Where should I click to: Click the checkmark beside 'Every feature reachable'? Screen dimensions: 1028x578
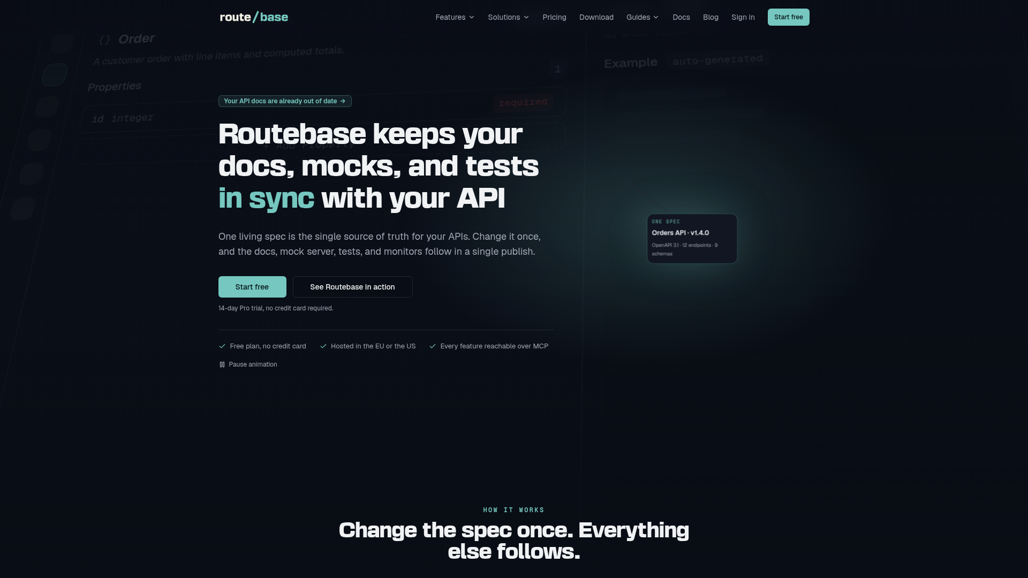pyautogui.click(x=433, y=346)
